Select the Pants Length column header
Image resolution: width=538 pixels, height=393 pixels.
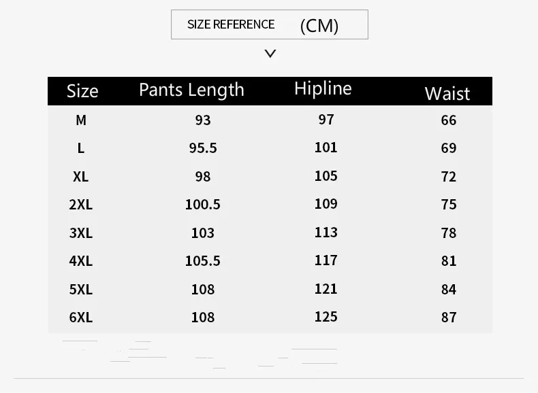click(x=191, y=90)
